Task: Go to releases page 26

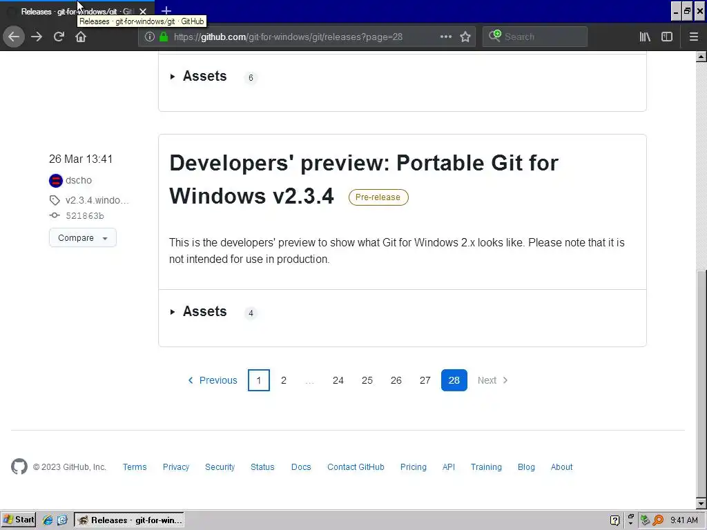Action: point(396,380)
